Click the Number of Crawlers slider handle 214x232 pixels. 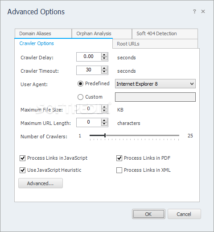click(x=105, y=135)
